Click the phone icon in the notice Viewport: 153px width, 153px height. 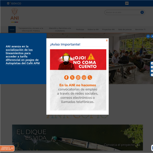coord(90,78)
